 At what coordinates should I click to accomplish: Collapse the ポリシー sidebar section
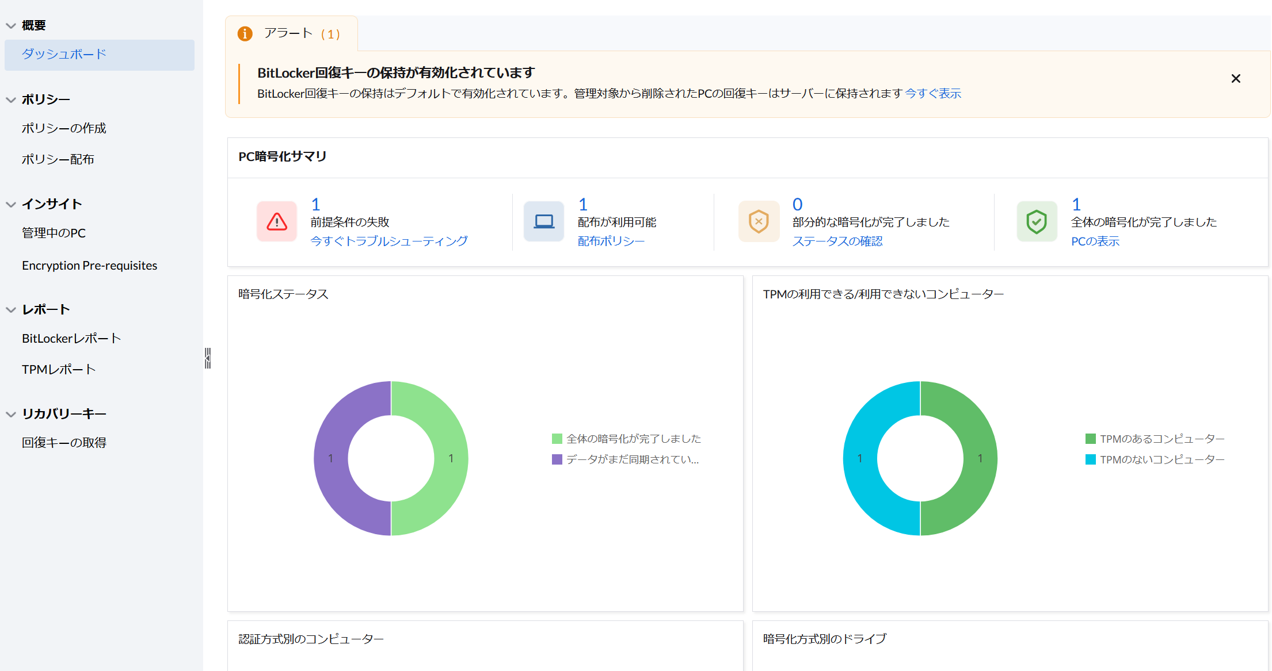pos(11,99)
